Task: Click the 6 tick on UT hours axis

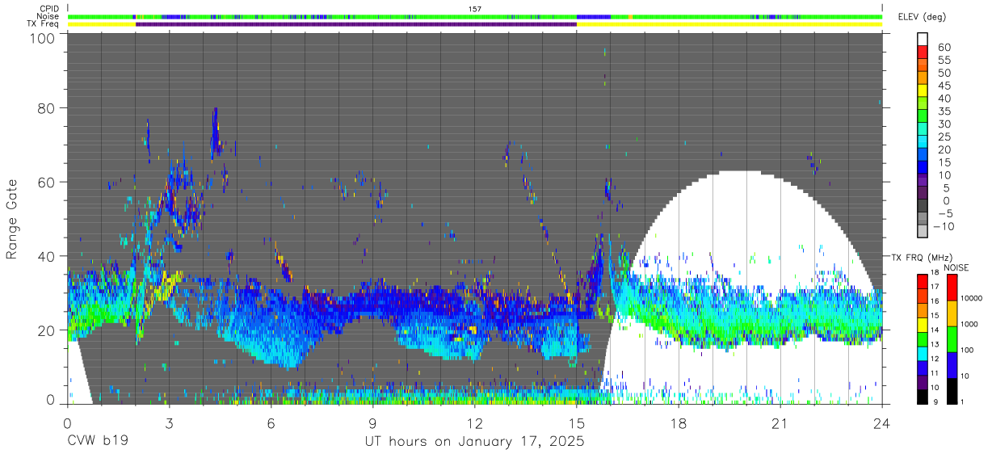Action: (271, 423)
